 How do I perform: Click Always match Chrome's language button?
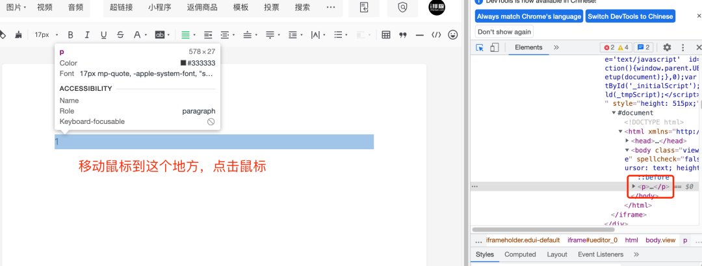[528, 16]
